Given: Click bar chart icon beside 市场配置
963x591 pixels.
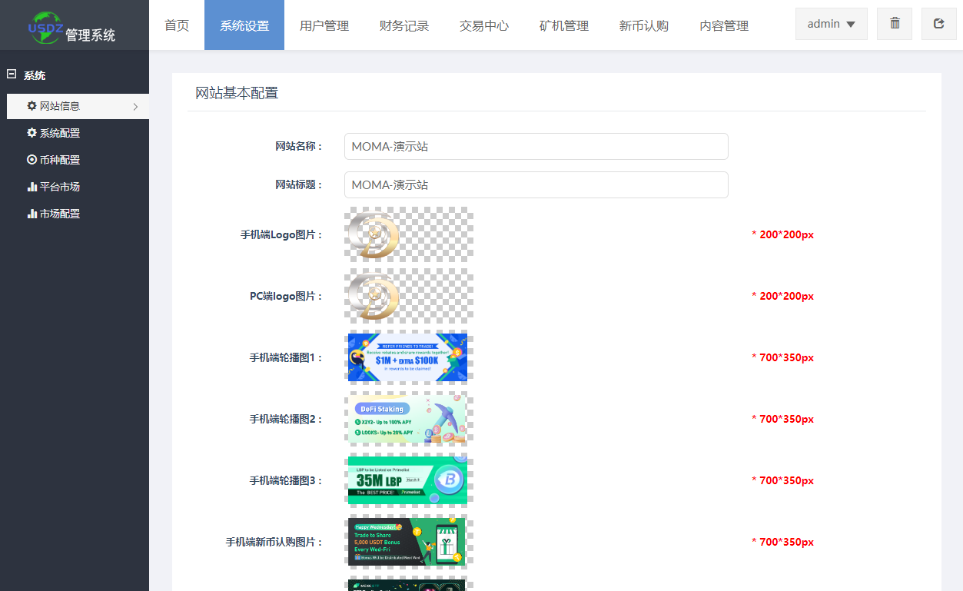Looking at the screenshot, I should [32, 214].
